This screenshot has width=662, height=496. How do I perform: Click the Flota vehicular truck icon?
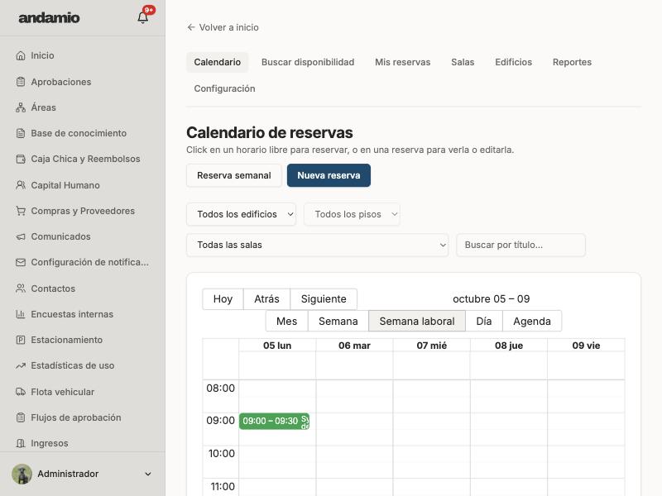coord(20,392)
